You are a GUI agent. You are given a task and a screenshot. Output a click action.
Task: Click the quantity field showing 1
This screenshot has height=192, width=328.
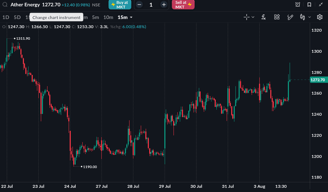(x=151, y=5)
